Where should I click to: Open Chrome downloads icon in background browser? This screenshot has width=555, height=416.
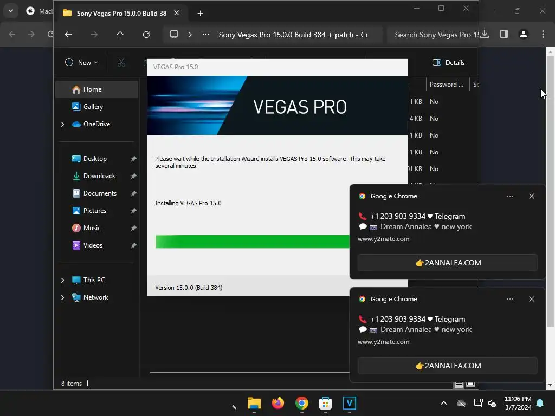[485, 34]
